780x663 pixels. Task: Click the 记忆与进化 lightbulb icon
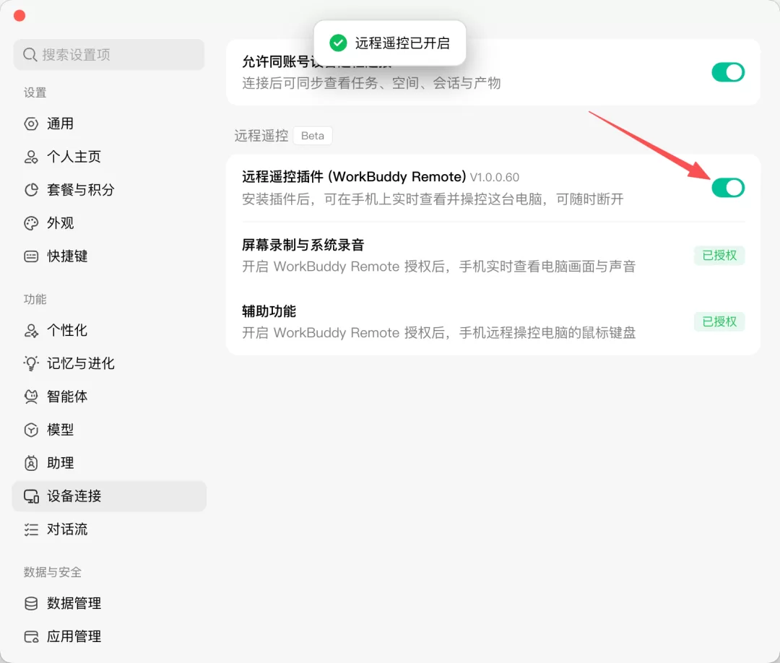pos(31,363)
